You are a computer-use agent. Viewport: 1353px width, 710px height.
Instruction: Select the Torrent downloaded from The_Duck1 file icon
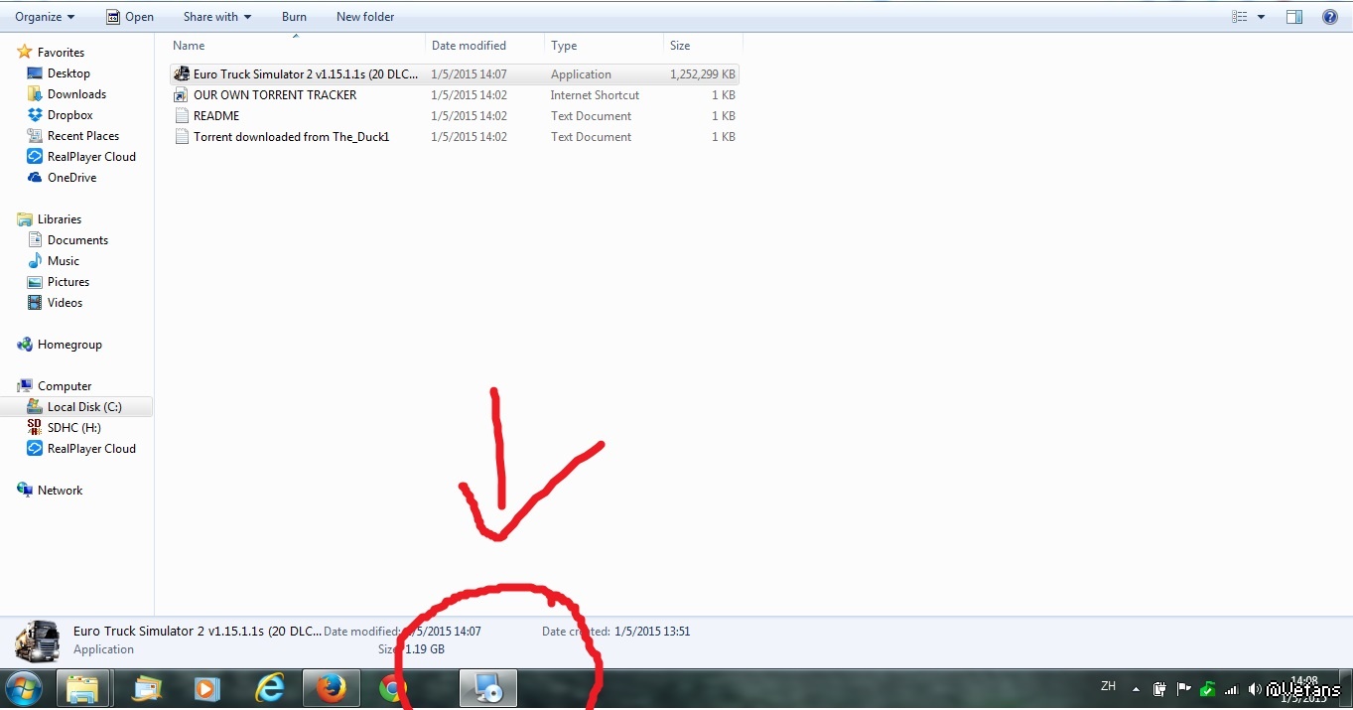181,137
